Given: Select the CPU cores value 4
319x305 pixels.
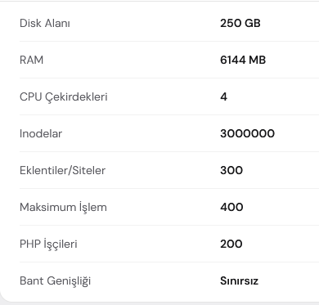Looking at the screenshot, I should tap(223, 96).
